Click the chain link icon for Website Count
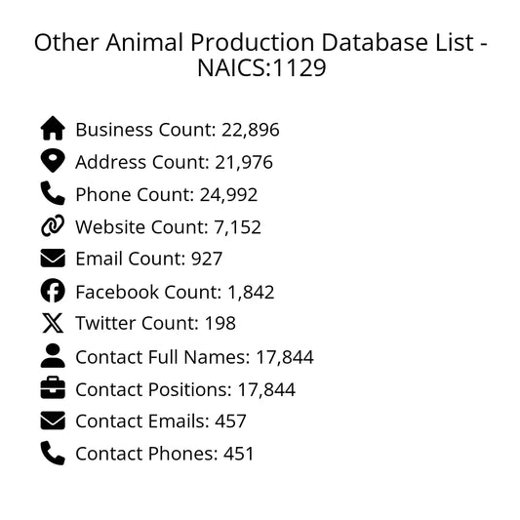The image size is (520, 520). click(53, 225)
